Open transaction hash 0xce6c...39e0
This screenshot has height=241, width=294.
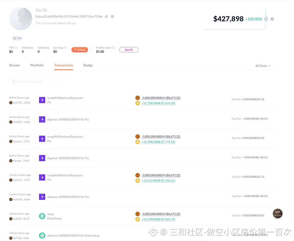21,161
